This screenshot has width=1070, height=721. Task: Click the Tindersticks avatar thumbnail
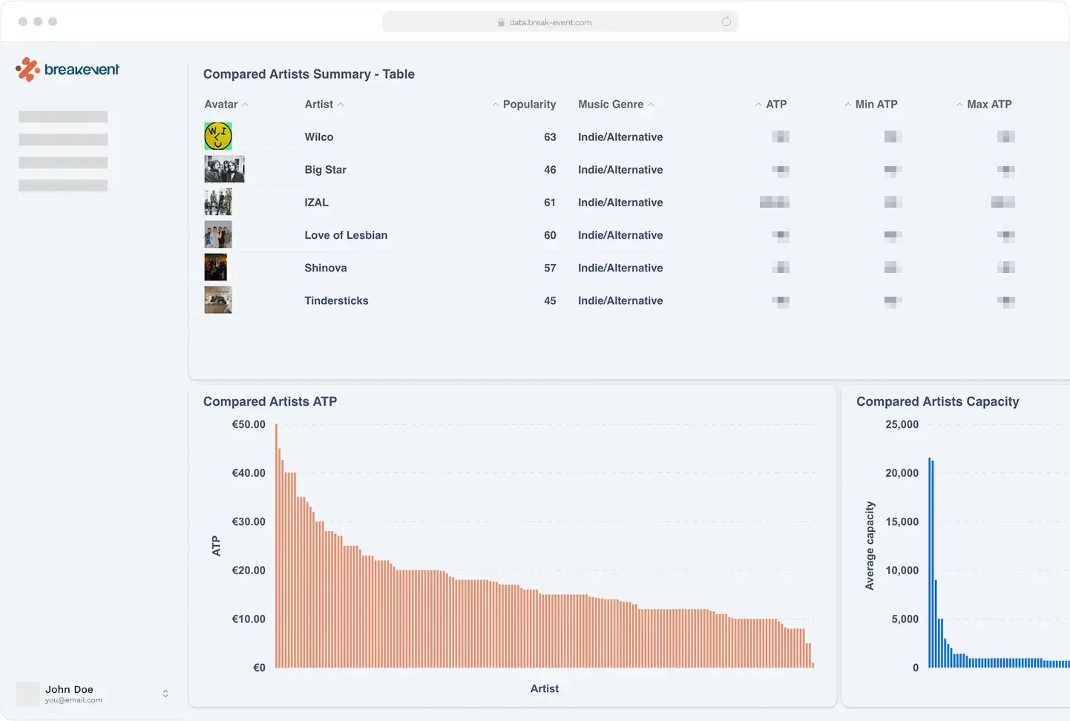[218, 300]
